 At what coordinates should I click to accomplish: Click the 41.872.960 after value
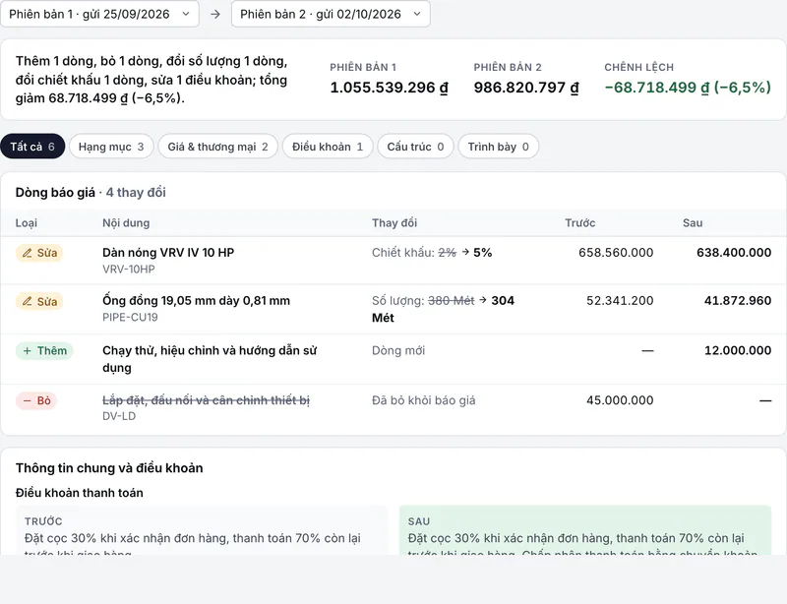(x=738, y=301)
